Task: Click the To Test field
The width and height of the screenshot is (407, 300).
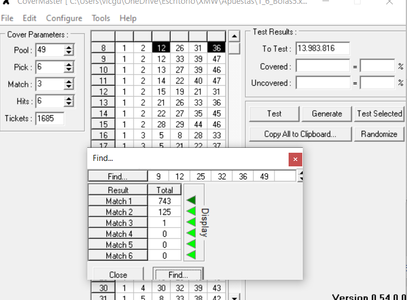Action: point(322,48)
